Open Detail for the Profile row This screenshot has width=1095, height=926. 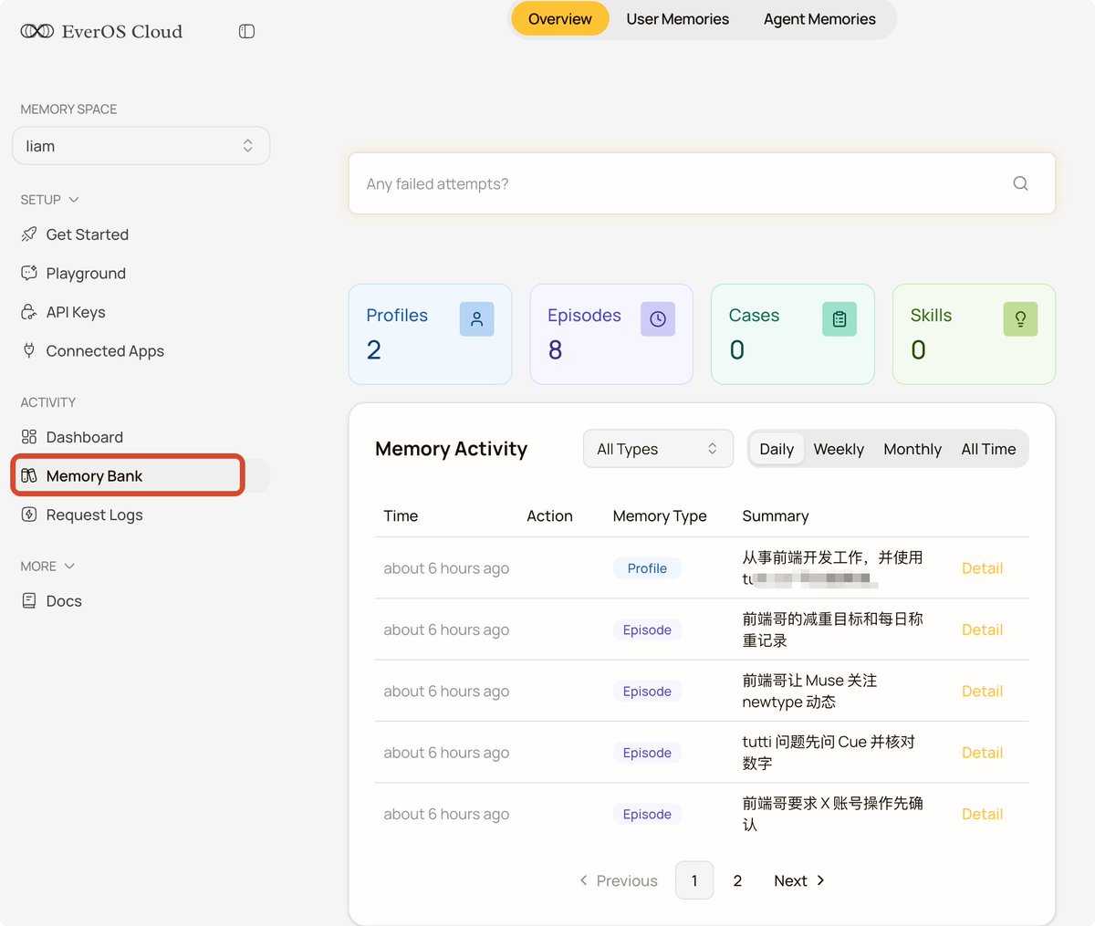click(x=982, y=568)
